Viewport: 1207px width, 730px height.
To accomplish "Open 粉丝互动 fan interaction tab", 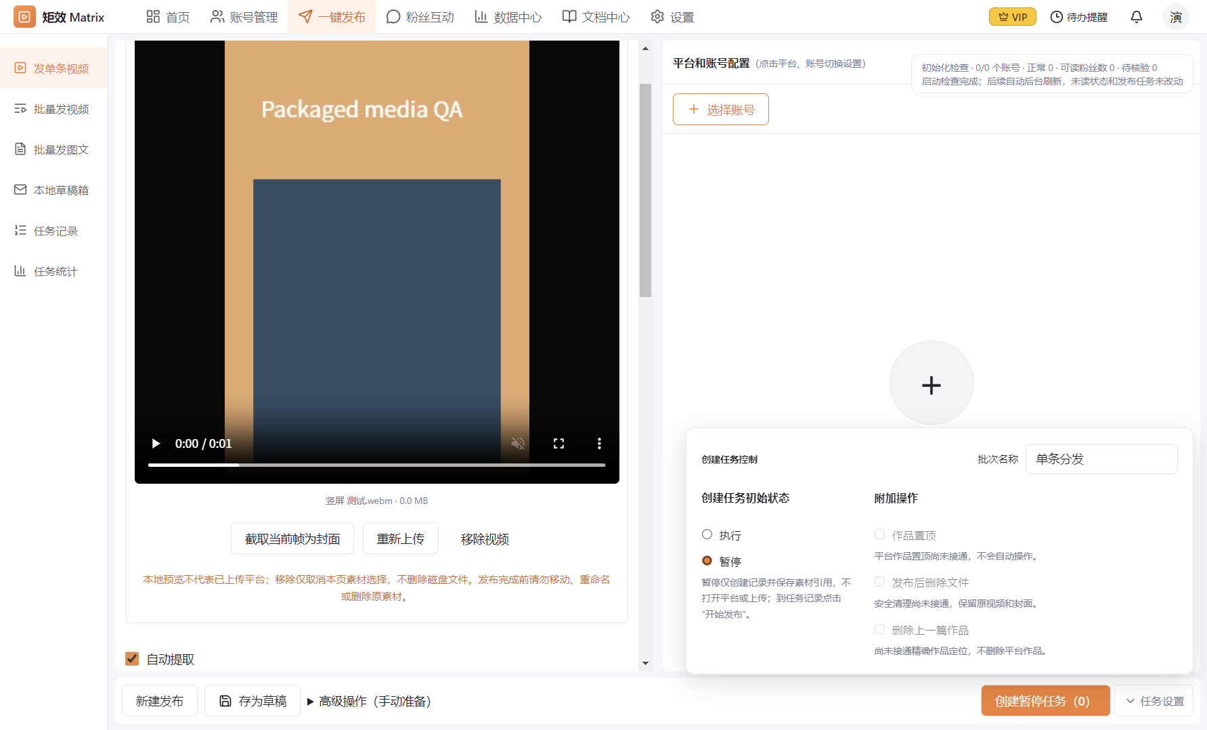I will [x=420, y=17].
